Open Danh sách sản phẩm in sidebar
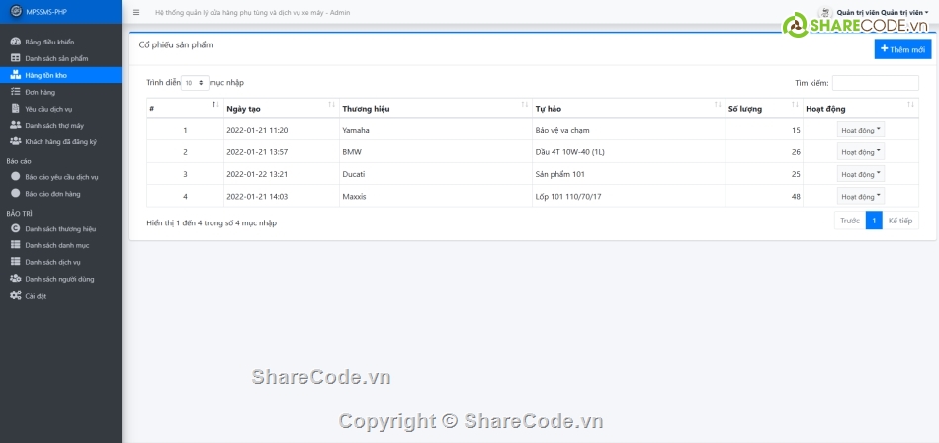The image size is (939, 443). click(55, 58)
